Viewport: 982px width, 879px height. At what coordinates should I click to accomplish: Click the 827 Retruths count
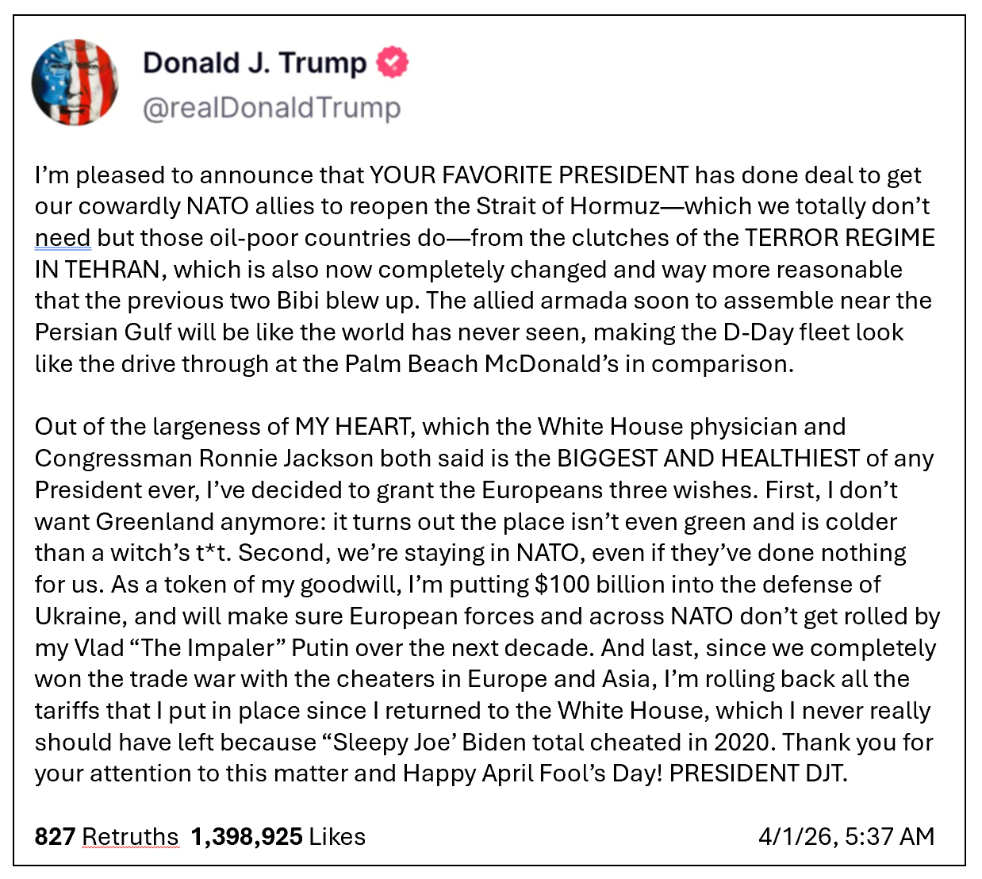[x=106, y=836]
